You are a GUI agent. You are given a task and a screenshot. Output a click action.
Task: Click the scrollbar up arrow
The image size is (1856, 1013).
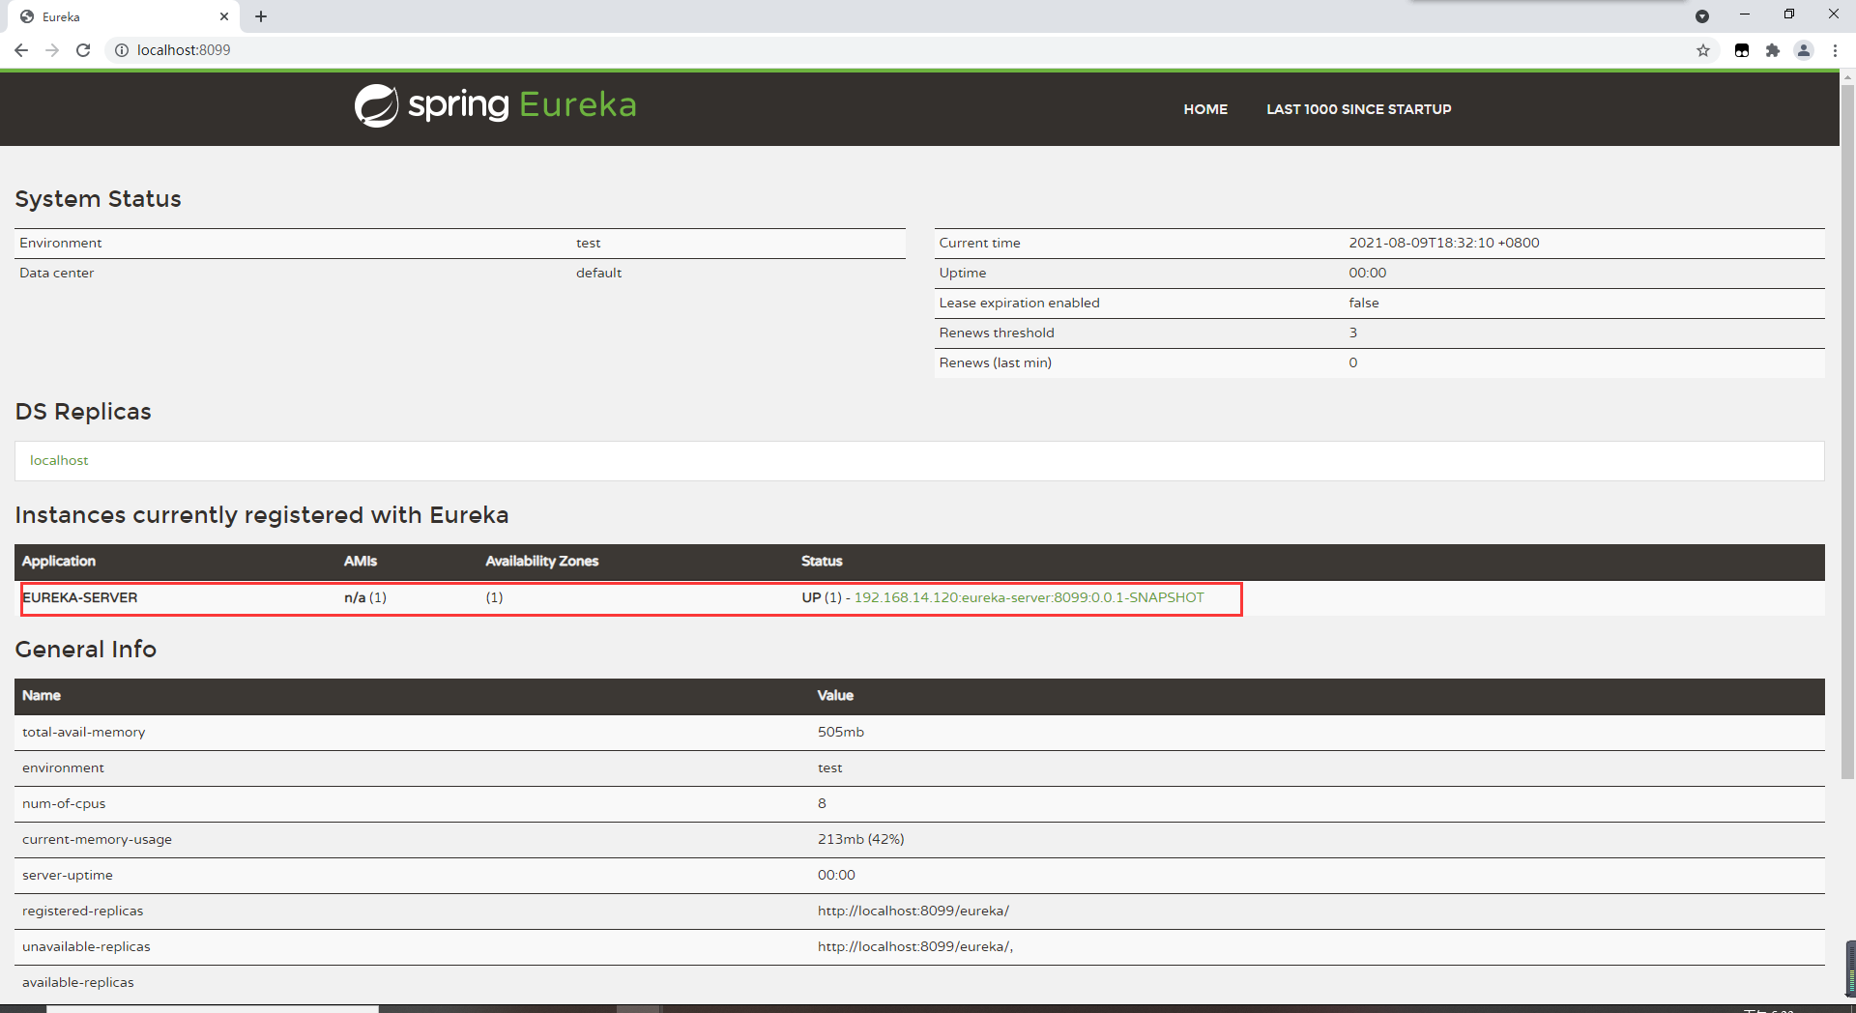pyautogui.click(x=1847, y=76)
